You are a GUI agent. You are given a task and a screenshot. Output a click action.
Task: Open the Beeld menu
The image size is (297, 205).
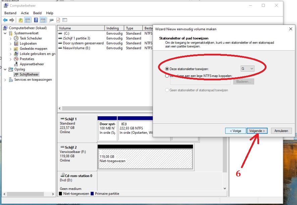tap(37, 13)
